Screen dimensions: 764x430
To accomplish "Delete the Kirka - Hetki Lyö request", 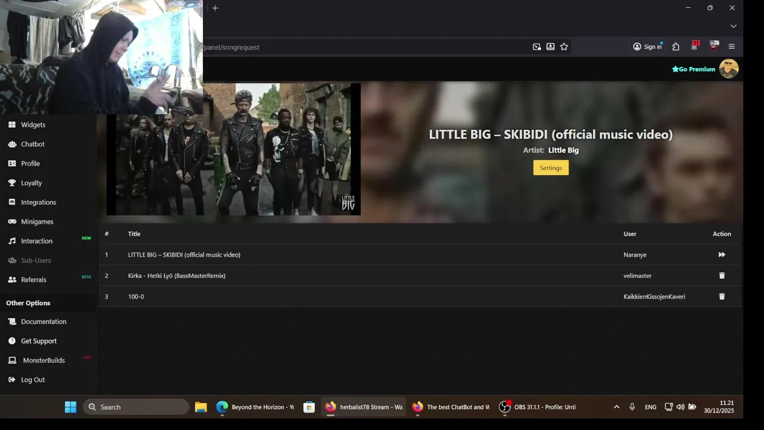I will [722, 276].
